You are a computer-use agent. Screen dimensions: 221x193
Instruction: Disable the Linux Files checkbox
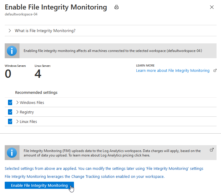[10, 121]
